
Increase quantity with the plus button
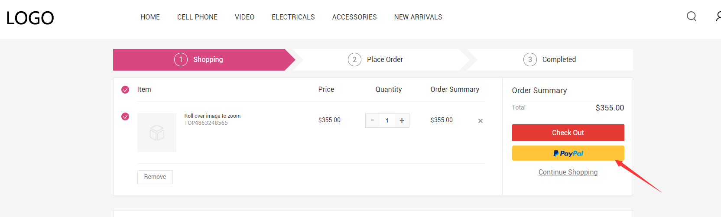coord(402,120)
